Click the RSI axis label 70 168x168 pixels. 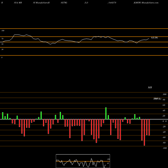pos(2,39)
